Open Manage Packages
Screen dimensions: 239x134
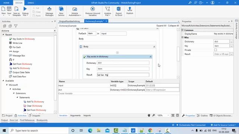49,12
